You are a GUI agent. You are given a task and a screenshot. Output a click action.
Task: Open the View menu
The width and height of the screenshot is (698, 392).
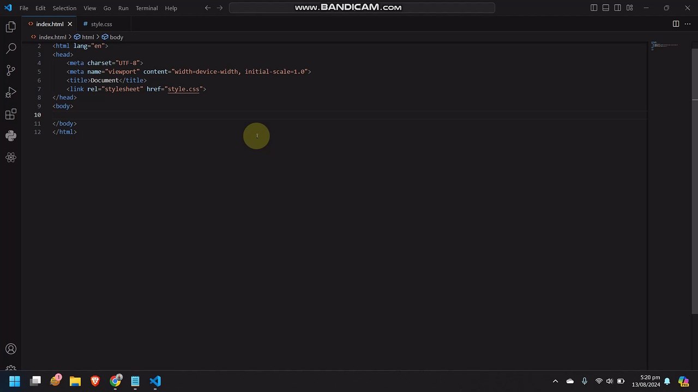coord(90,8)
